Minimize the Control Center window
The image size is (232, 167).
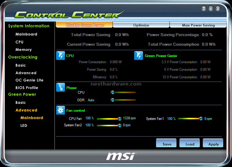point(211,8)
